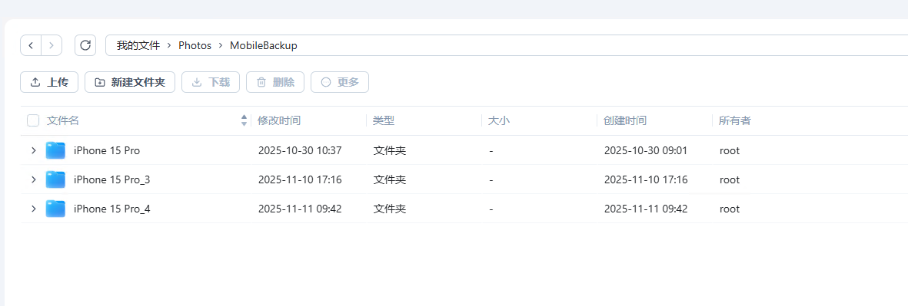Open the 更多 more options button

click(340, 82)
